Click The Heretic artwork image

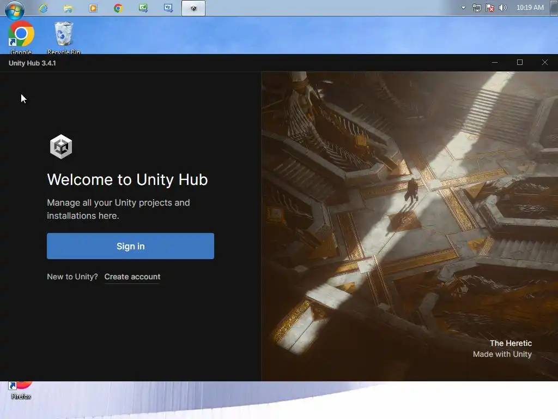(410, 226)
